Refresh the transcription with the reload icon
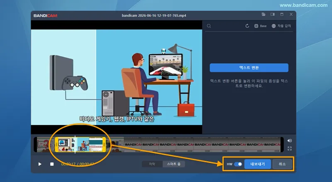 click(x=247, y=26)
